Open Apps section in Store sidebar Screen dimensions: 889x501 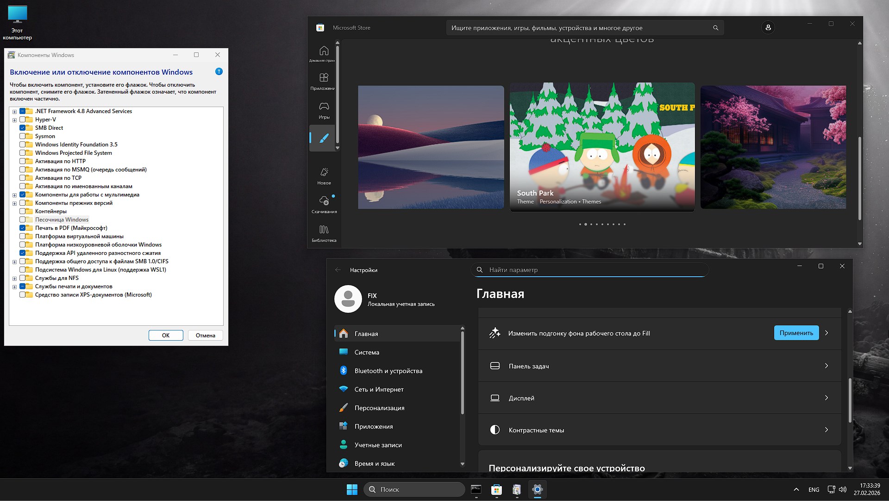click(324, 81)
